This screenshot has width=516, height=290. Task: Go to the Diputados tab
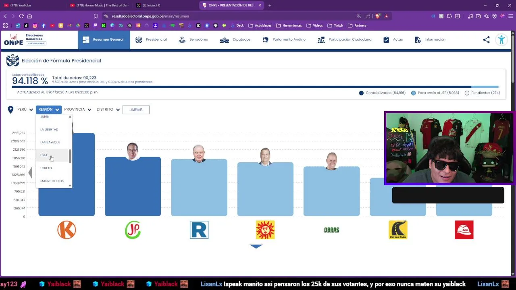235,39
